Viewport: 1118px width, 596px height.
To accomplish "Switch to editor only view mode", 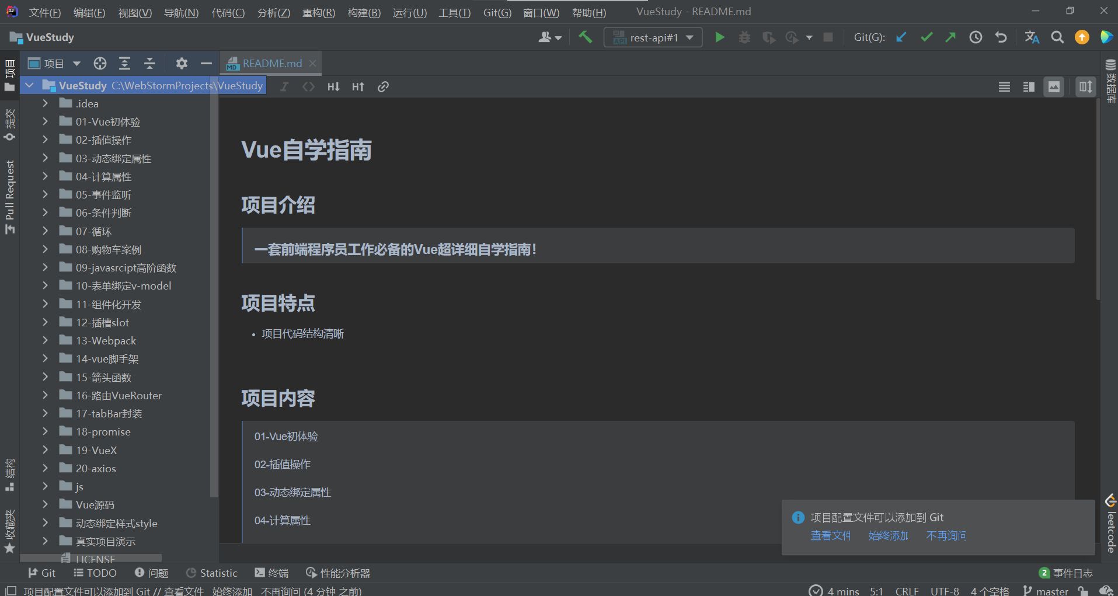I will [1004, 87].
